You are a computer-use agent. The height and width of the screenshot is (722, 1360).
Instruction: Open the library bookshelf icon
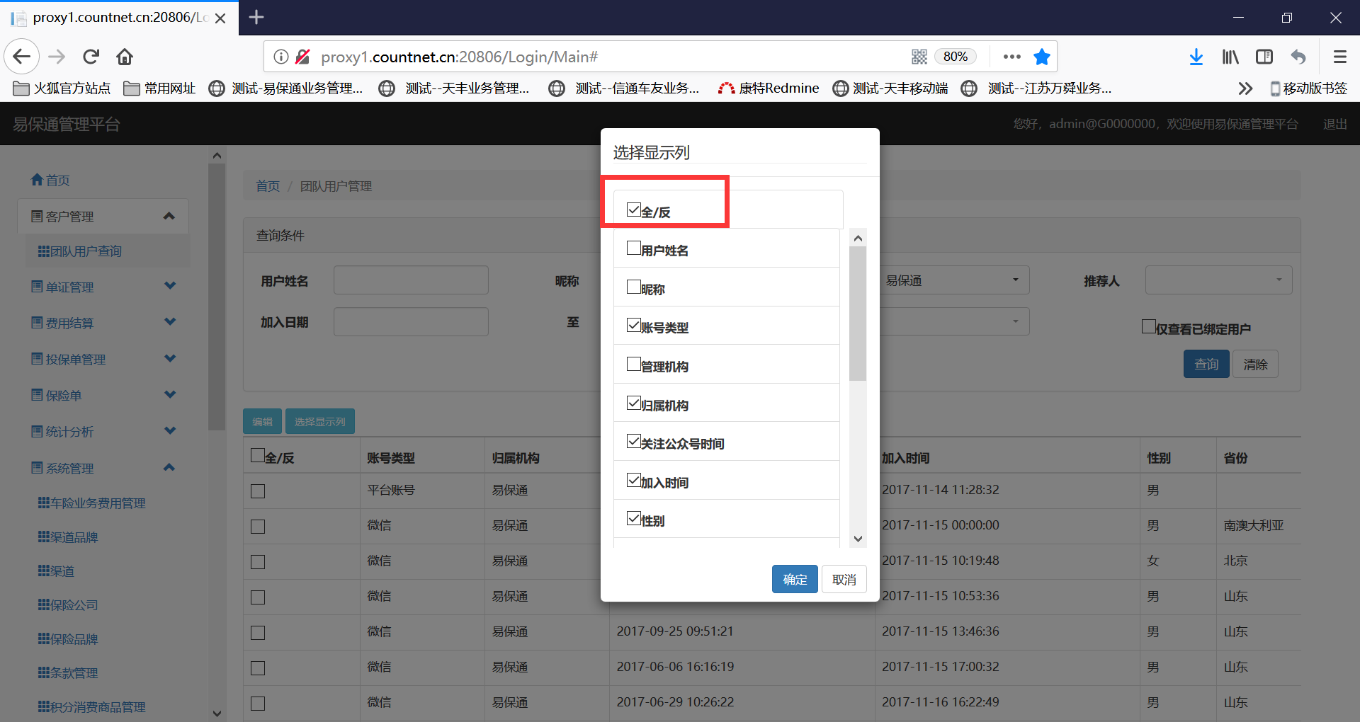point(1230,57)
